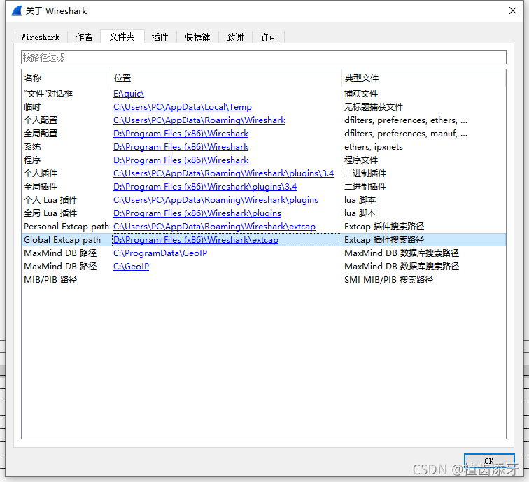529x482 pixels.
Task: Open the Personal Extcap path link
Action: click(214, 227)
